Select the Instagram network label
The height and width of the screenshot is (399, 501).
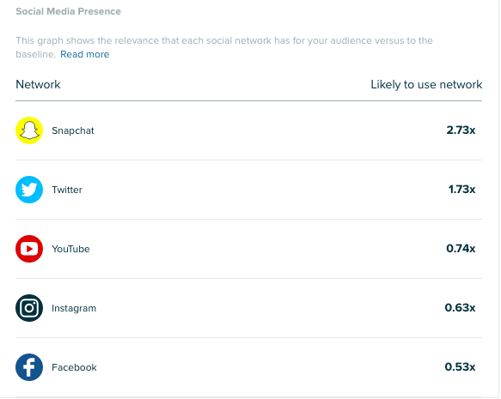click(74, 308)
